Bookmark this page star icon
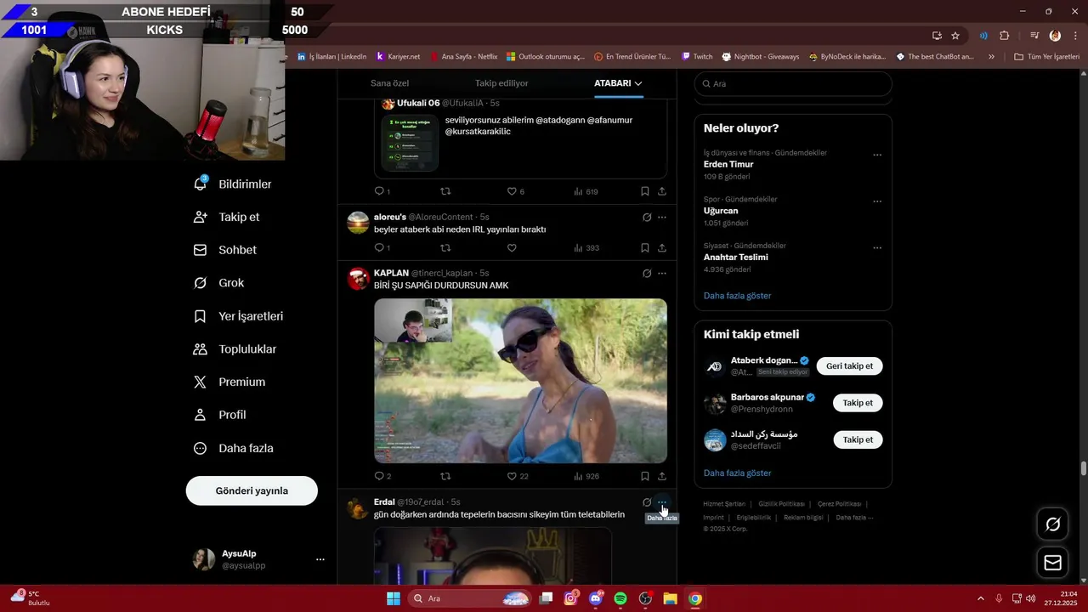The height and width of the screenshot is (612, 1088). pyautogui.click(x=955, y=36)
